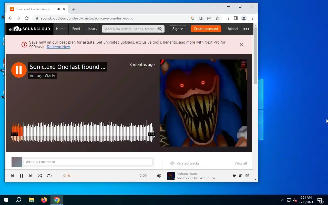Open the tab search chevron in title bar
The width and height of the screenshot is (328, 205).
217,6
